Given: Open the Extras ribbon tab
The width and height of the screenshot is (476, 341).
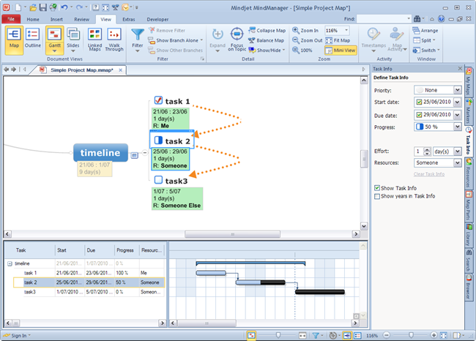Looking at the screenshot, I should 129,19.
